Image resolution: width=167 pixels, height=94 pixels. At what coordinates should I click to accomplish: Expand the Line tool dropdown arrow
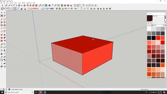[x=11, y=5]
